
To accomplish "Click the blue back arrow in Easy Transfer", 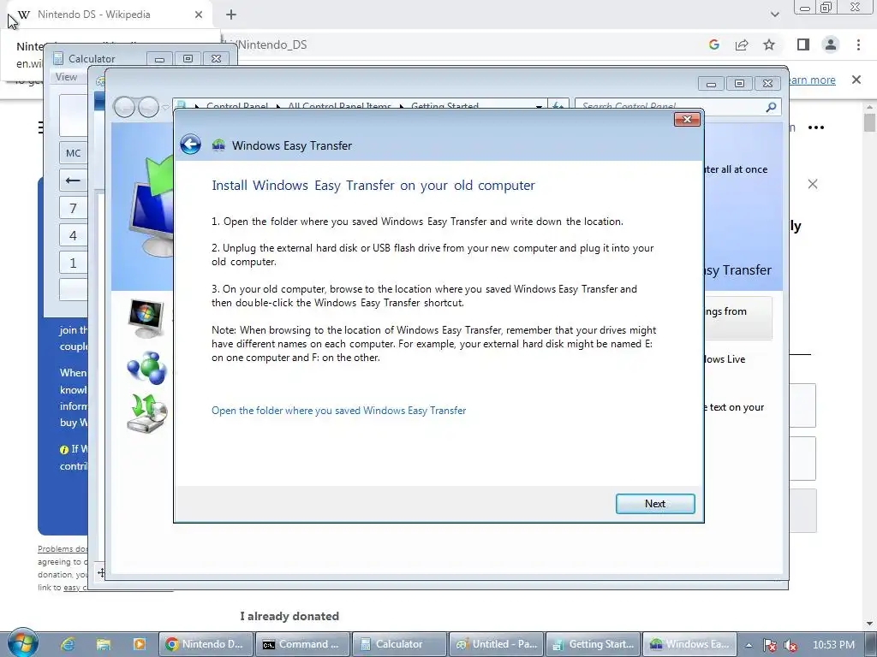I will (x=191, y=145).
